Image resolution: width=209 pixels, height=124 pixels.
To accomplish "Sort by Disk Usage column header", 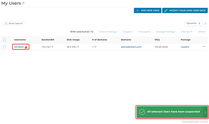I will point(73,40).
